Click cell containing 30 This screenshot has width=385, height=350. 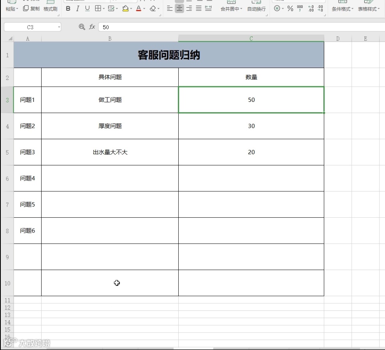click(251, 126)
